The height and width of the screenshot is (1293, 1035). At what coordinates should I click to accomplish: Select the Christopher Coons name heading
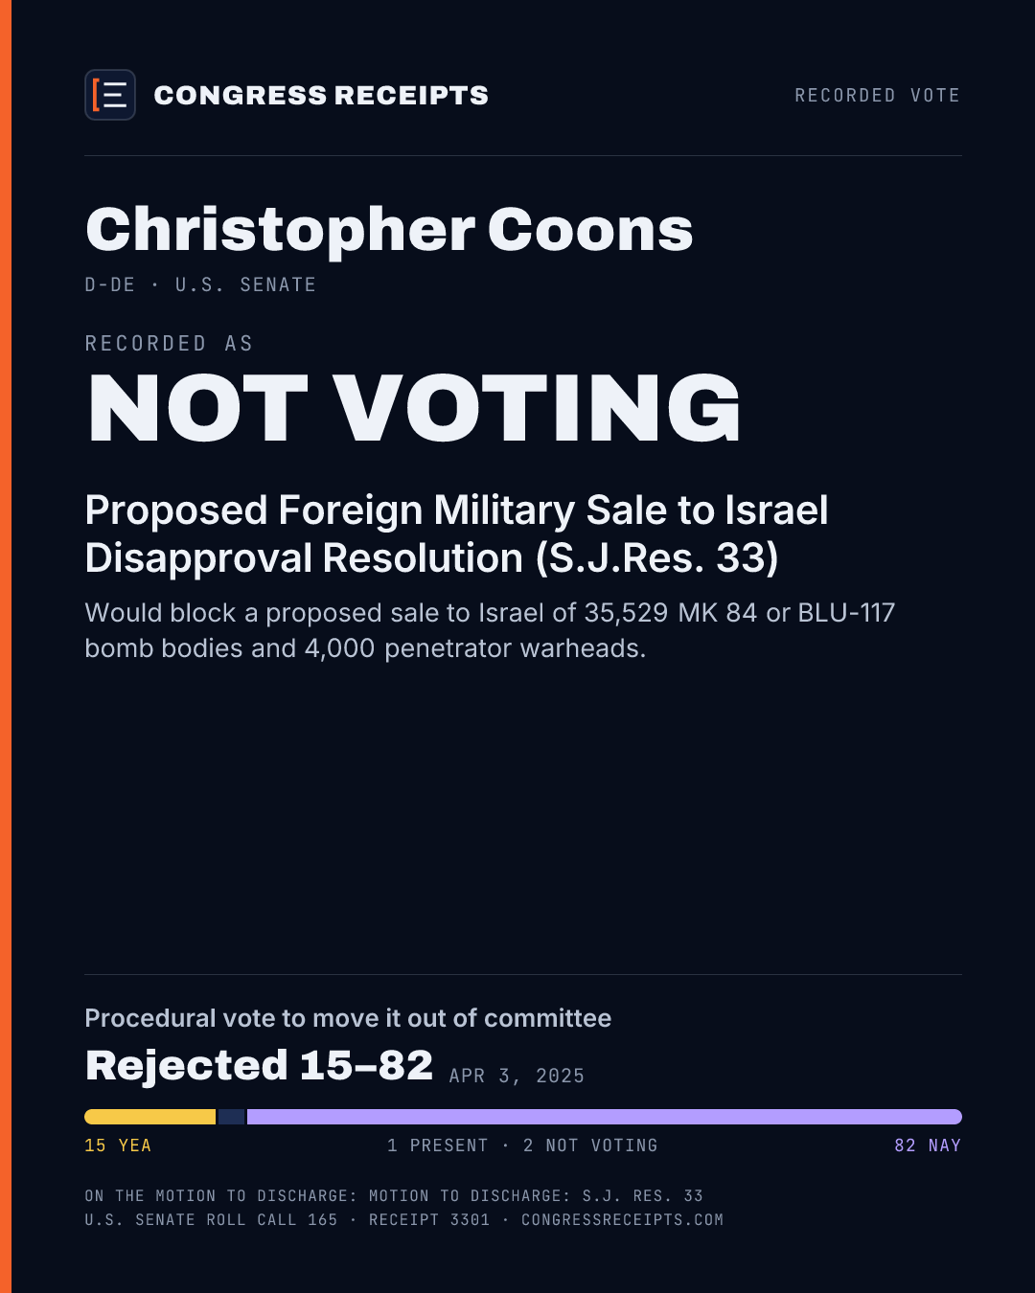389,231
